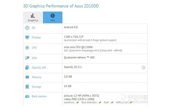This screenshot has height=107, width=171.
Task: Expand the OpenGL ES 3.1 details chevron
Action: [143, 68]
